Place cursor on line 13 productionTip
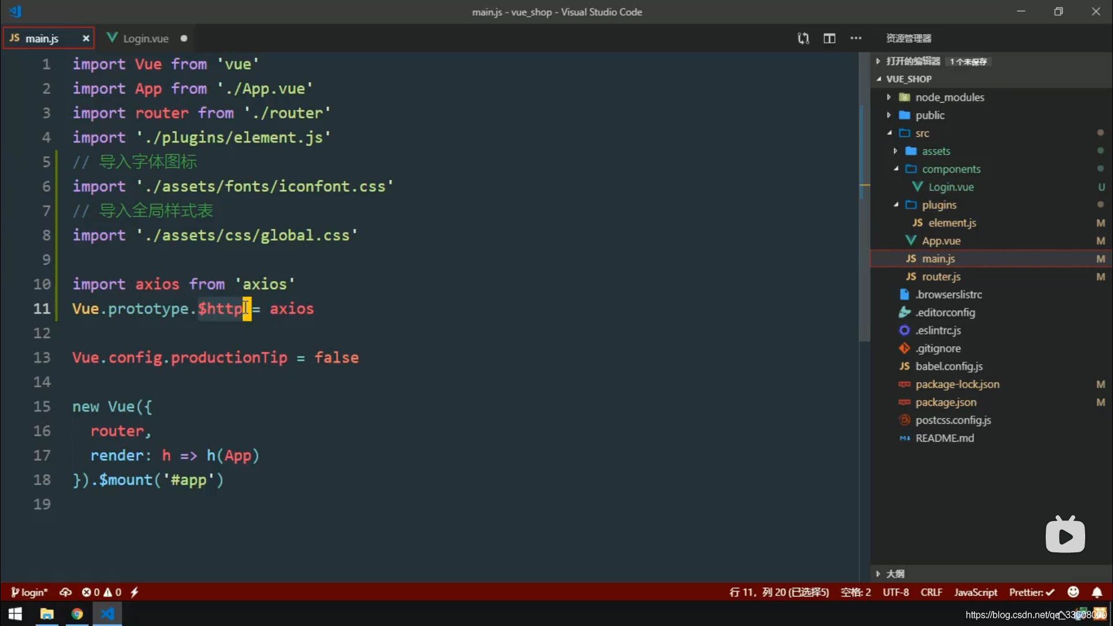This screenshot has height=626, width=1113. (229, 358)
